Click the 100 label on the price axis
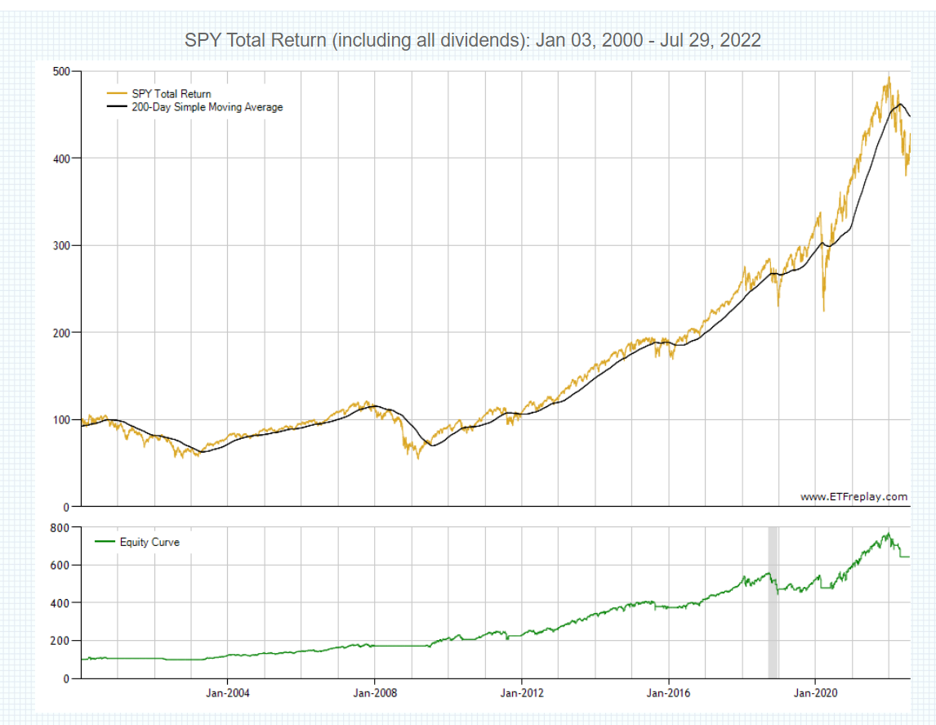Screen dimensions: 936x725 click(x=61, y=420)
